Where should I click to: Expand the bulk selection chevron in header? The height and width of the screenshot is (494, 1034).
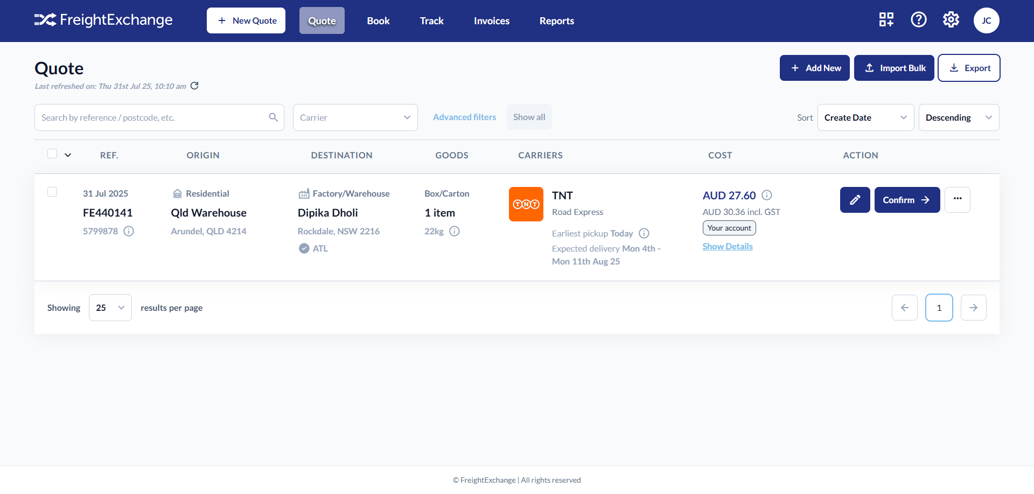68,155
